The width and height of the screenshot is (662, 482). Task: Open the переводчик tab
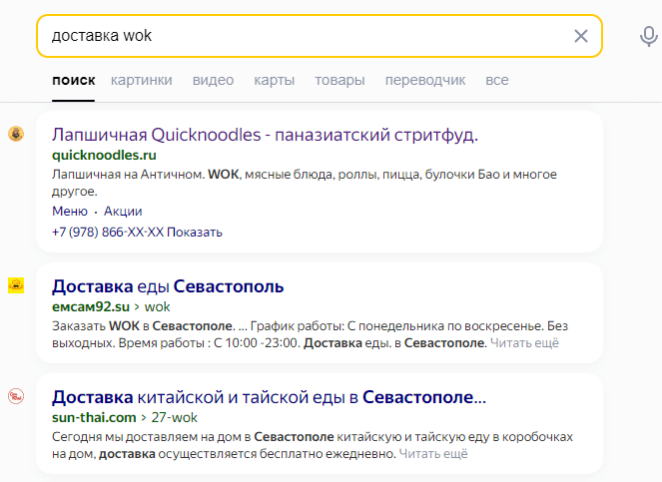tap(425, 80)
